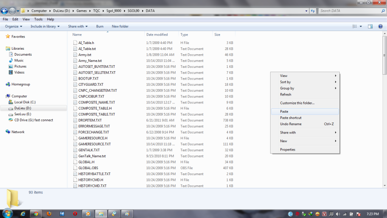Open the Edit menu
387x218 pixels.
pyautogui.click(x=15, y=19)
